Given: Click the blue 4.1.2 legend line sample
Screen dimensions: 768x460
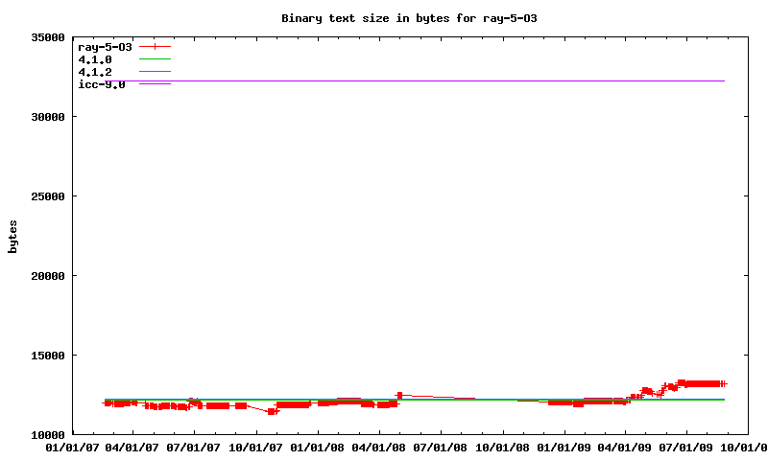Looking at the screenshot, I should 155,72.
